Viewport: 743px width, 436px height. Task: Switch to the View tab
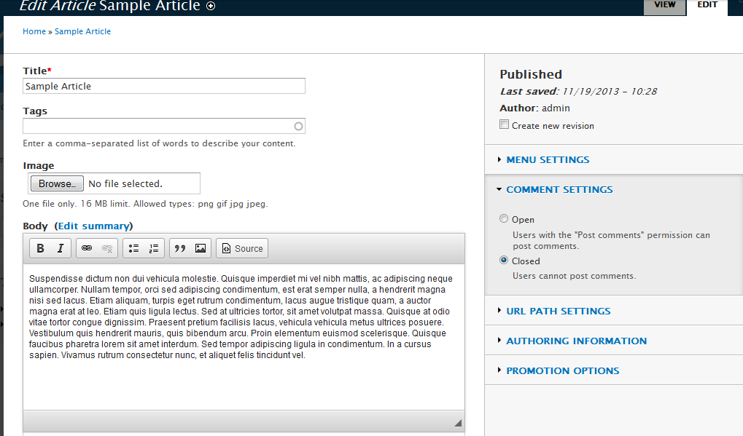click(664, 5)
